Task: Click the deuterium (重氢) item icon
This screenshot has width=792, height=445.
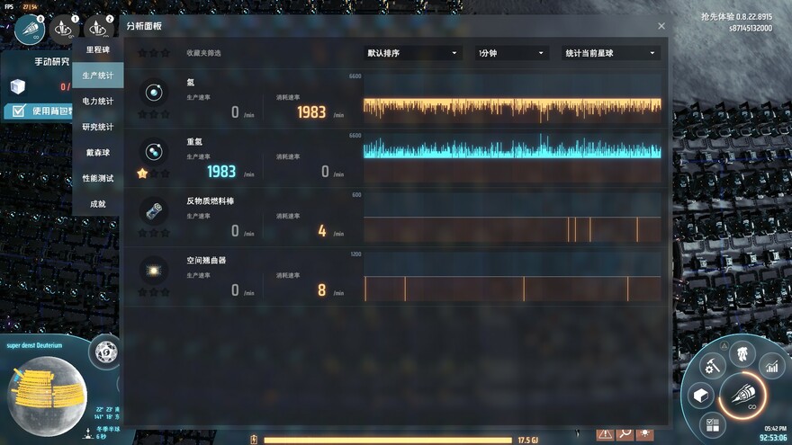Action: [153, 150]
